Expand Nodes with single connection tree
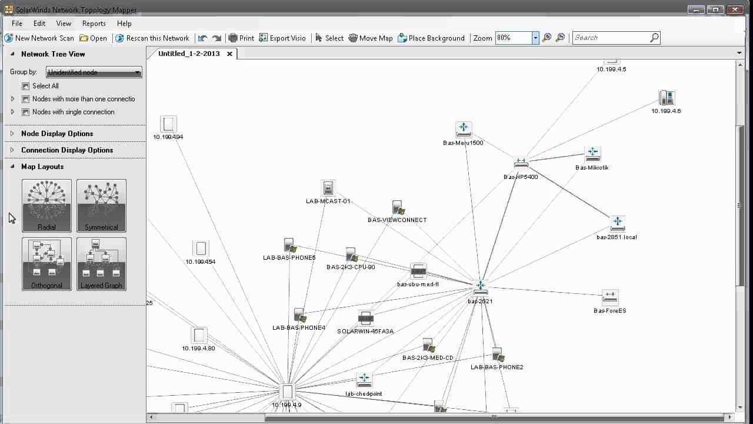Viewport: 753px width, 424px height. click(12, 112)
